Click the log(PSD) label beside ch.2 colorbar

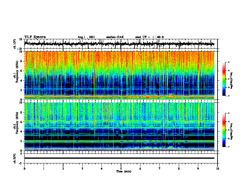[231, 131]
